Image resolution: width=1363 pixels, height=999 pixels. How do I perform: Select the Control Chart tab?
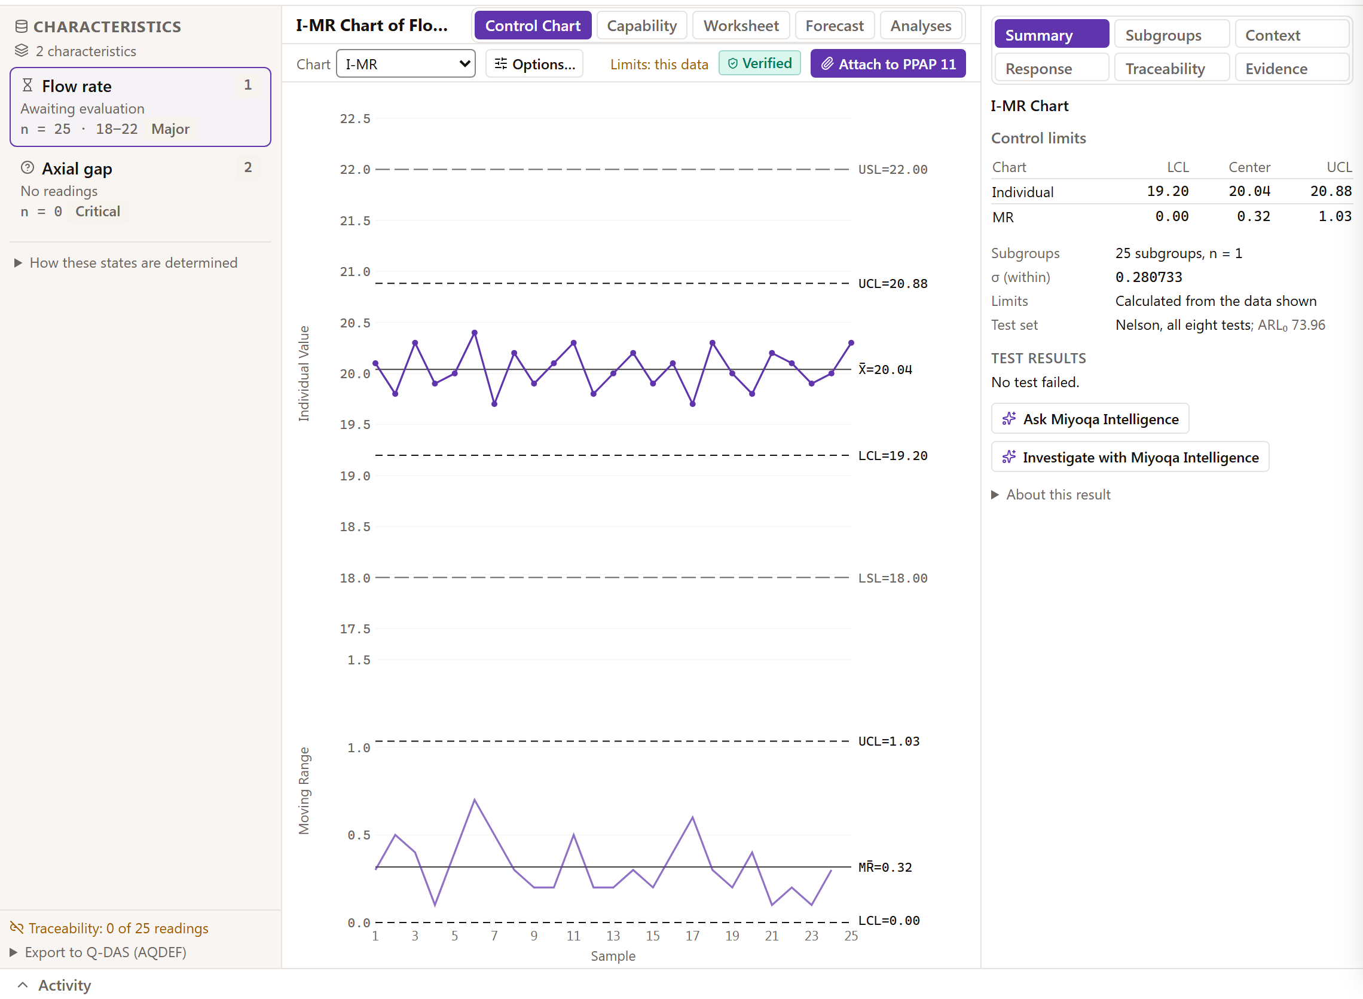click(x=533, y=26)
